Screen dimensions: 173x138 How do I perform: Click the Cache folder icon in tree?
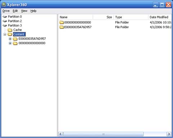(10, 30)
